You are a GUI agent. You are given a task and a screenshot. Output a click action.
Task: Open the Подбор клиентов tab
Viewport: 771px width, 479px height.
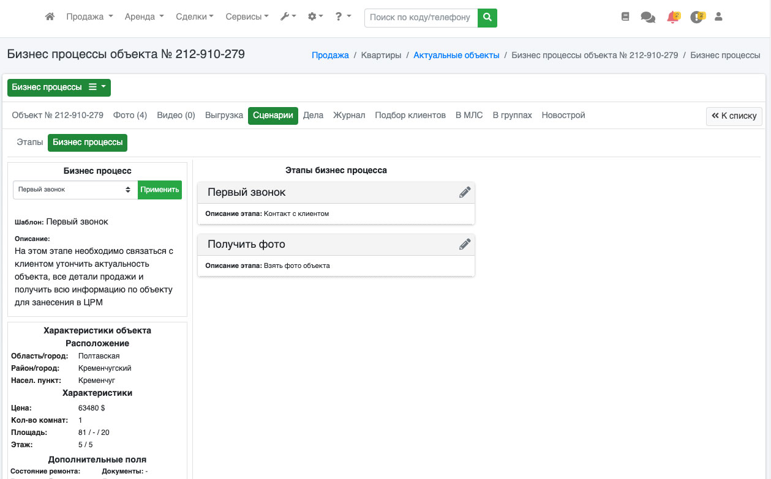click(x=410, y=115)
